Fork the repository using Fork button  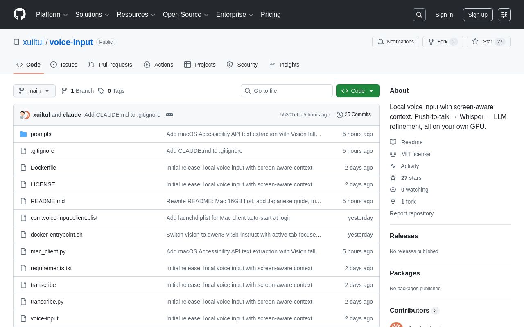[443, 42]
